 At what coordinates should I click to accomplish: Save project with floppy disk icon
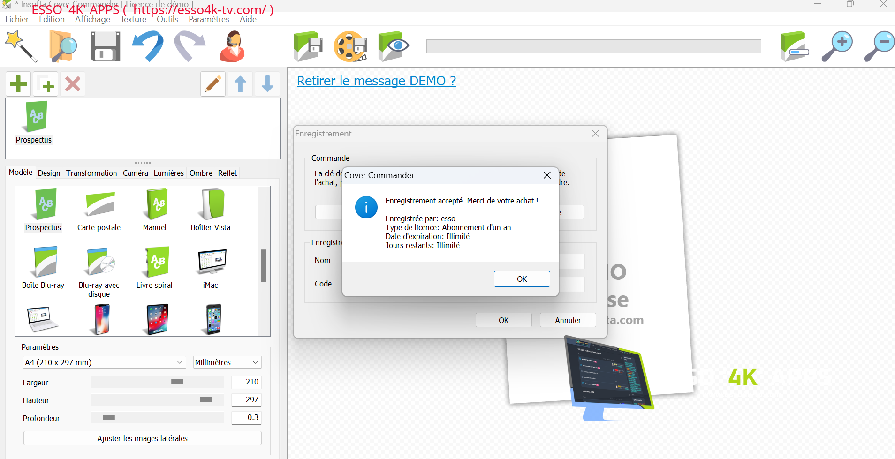(x=105, y=46)
